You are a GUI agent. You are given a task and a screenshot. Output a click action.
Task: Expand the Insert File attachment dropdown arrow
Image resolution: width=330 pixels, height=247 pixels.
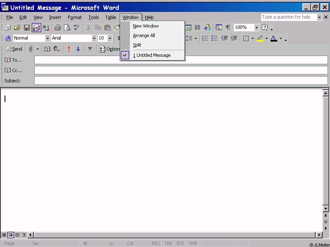click(x=38, y=49)
